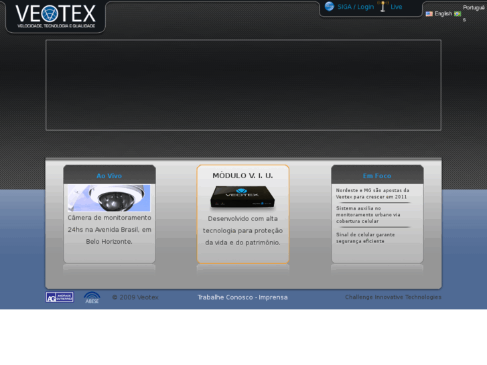Click the dome camera thumbnail

pos(109,198)
